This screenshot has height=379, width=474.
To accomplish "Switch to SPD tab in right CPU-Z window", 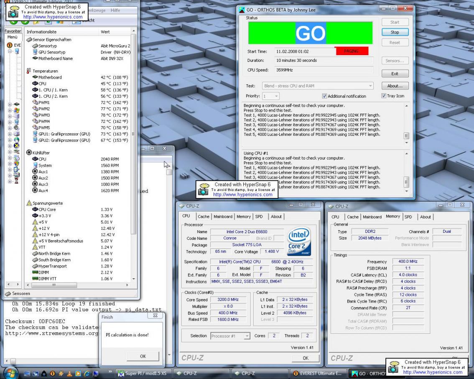I will click(408, 217).
